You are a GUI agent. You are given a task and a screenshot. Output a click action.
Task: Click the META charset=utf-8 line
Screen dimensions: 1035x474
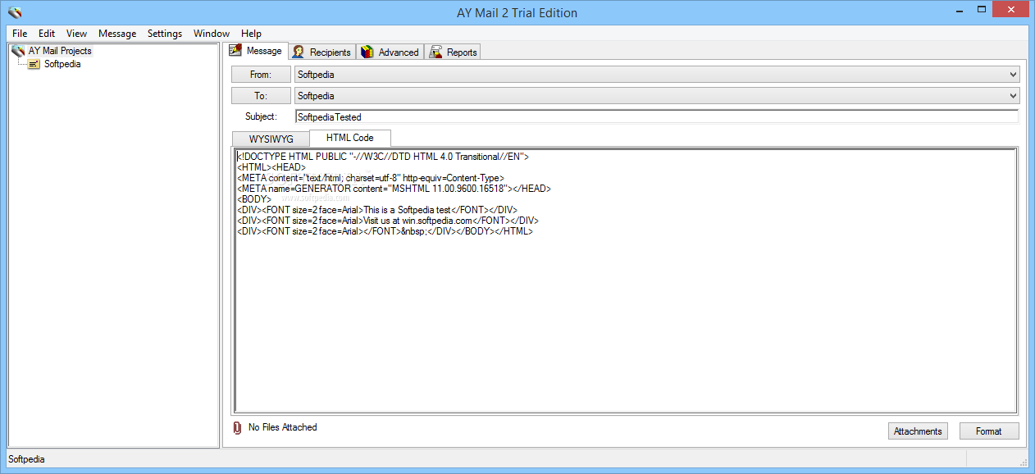370,178
